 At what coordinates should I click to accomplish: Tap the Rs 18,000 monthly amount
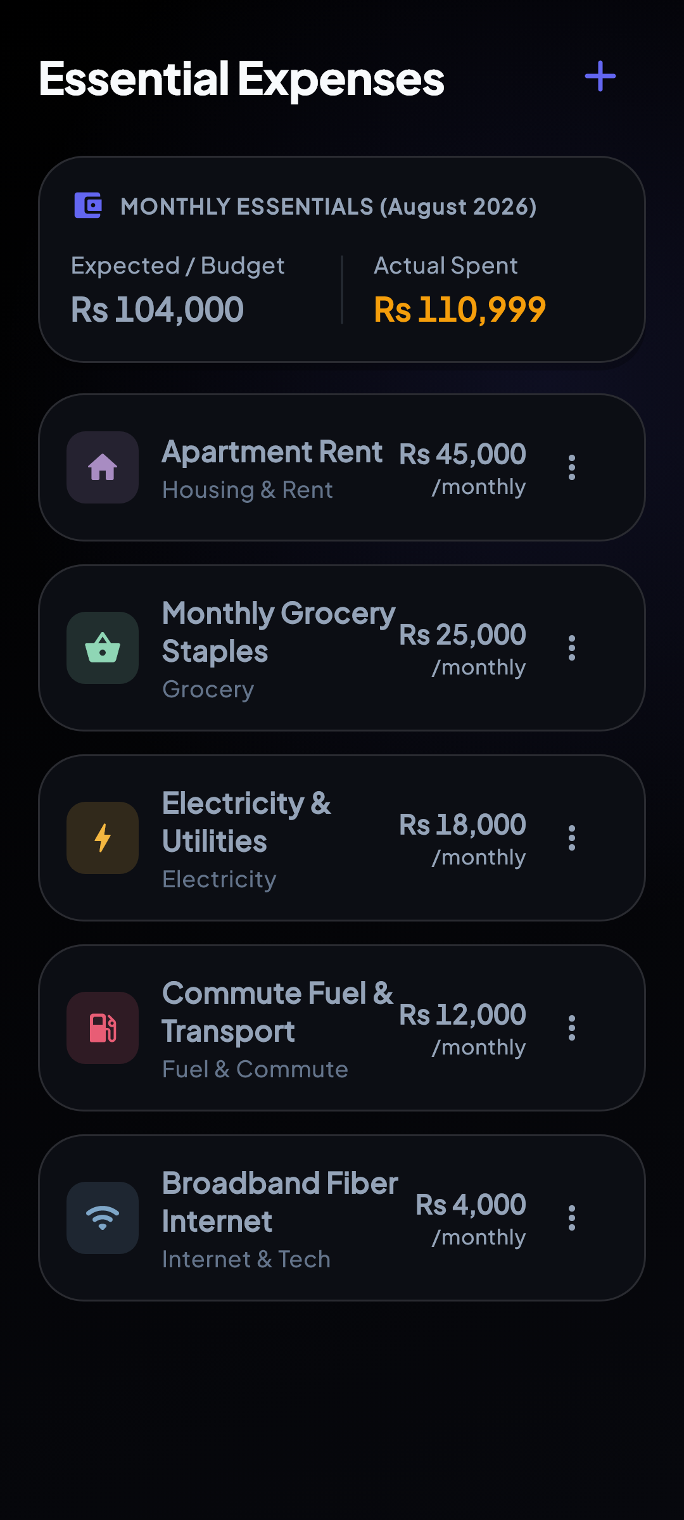click(x=462, y=839)
